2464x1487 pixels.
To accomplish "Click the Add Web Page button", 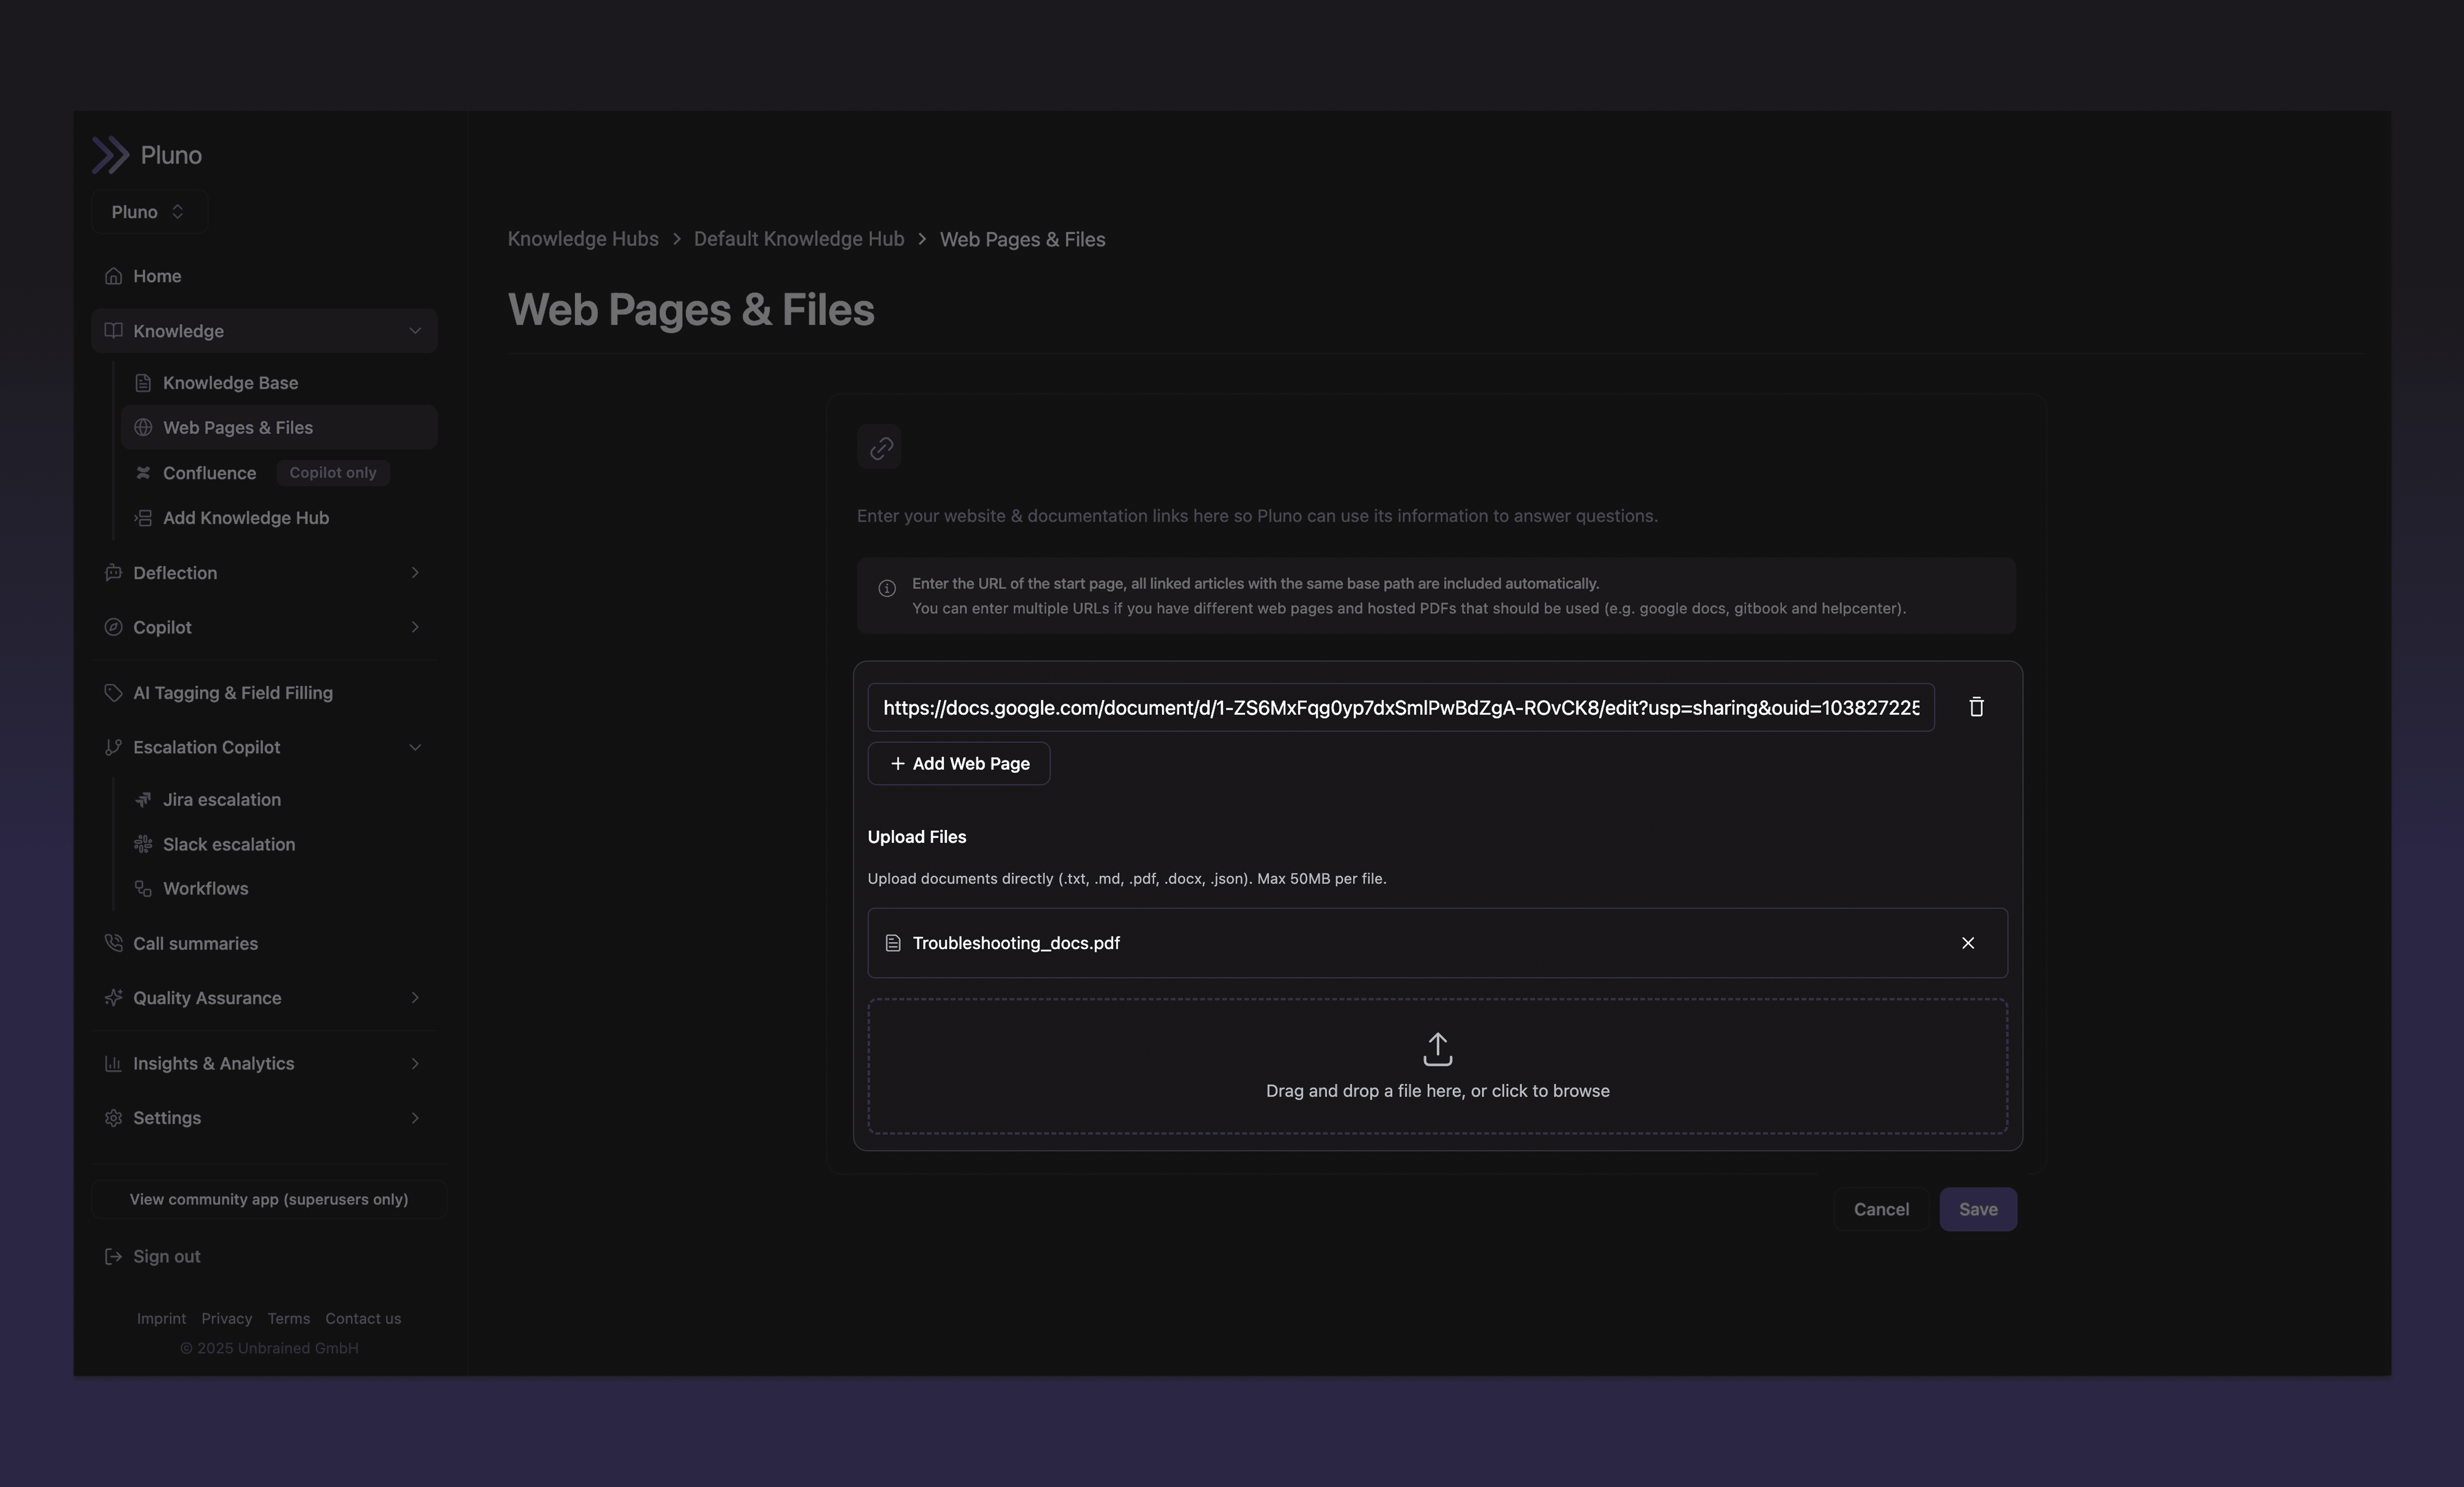I will click(958, 763).
